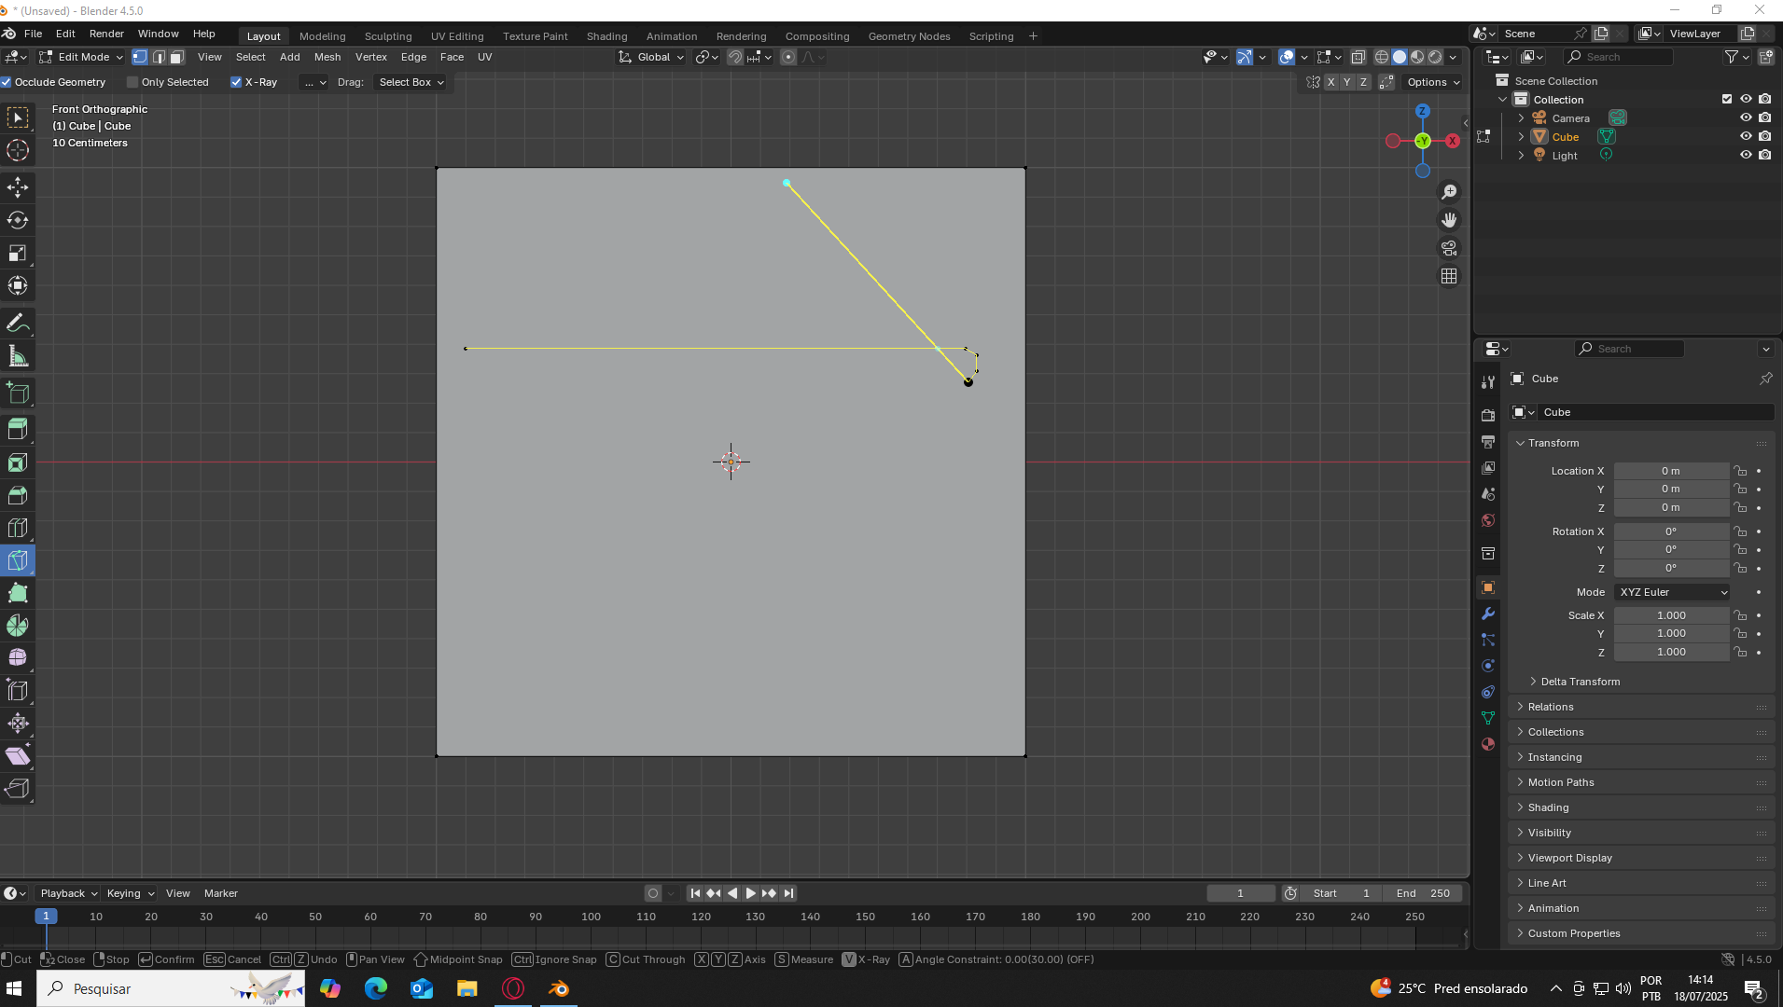Click the viewport zoom magnifier icon
The width and height of the screenshot is (1783, 1007).
tap(1449, 192)
